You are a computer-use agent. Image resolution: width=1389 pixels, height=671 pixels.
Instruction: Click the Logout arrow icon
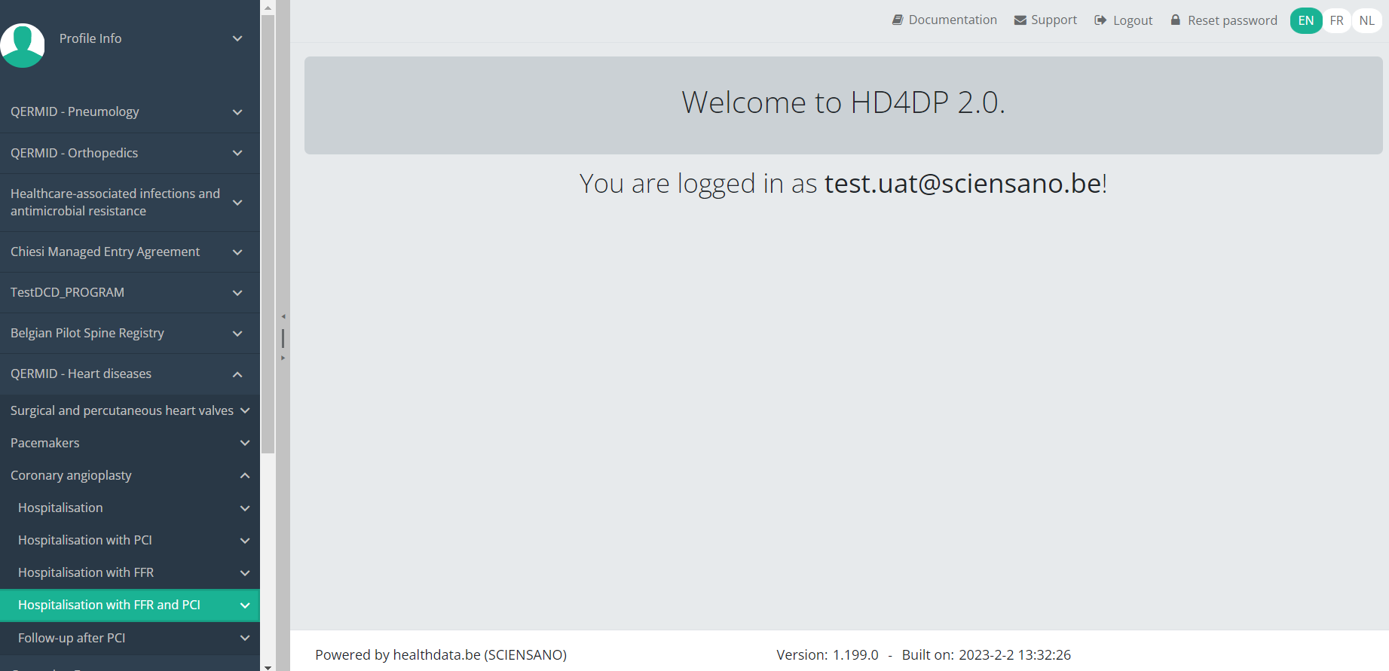[x=1100, y=20]
